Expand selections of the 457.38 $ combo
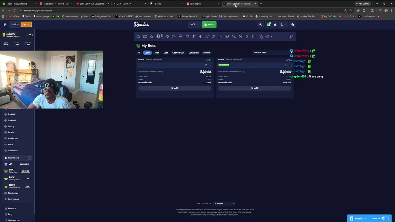This screenshot has width=395, height=222. click(290, 65)
